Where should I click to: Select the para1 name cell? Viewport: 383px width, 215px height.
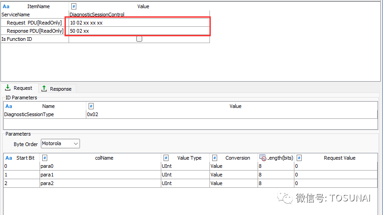100,175
